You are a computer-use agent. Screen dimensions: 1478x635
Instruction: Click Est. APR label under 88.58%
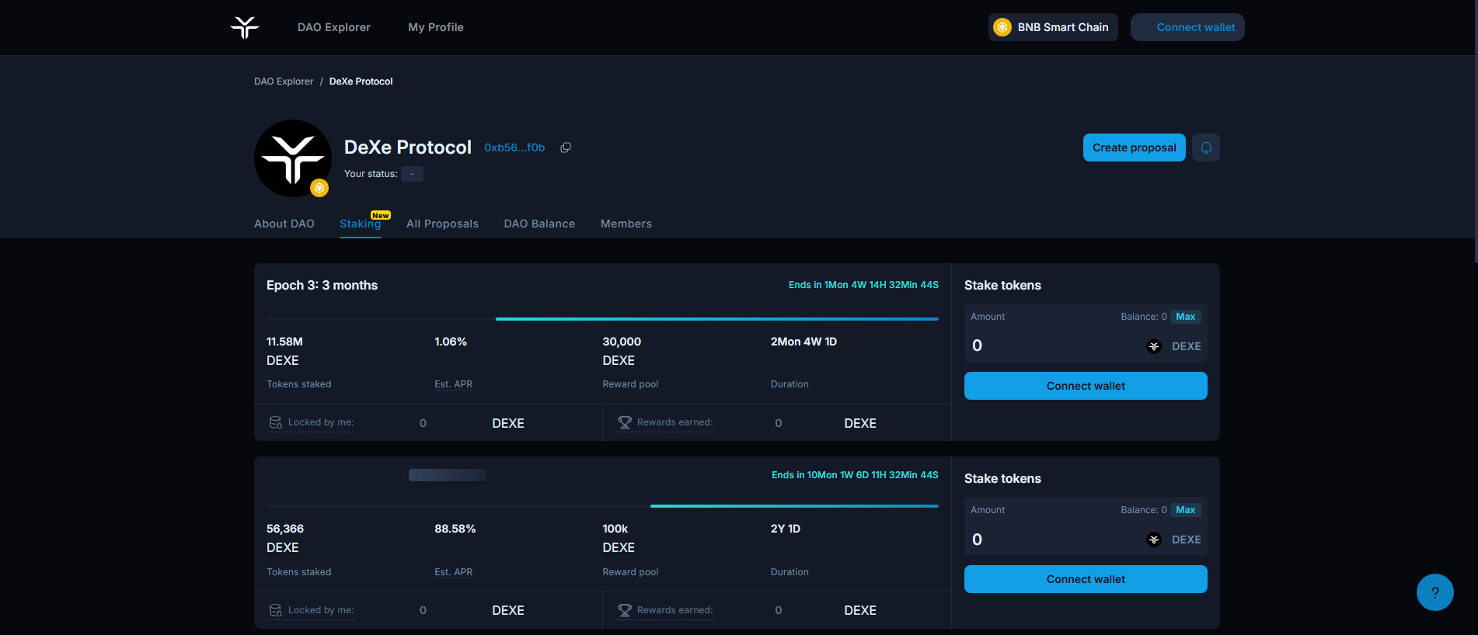pos(453,572)
